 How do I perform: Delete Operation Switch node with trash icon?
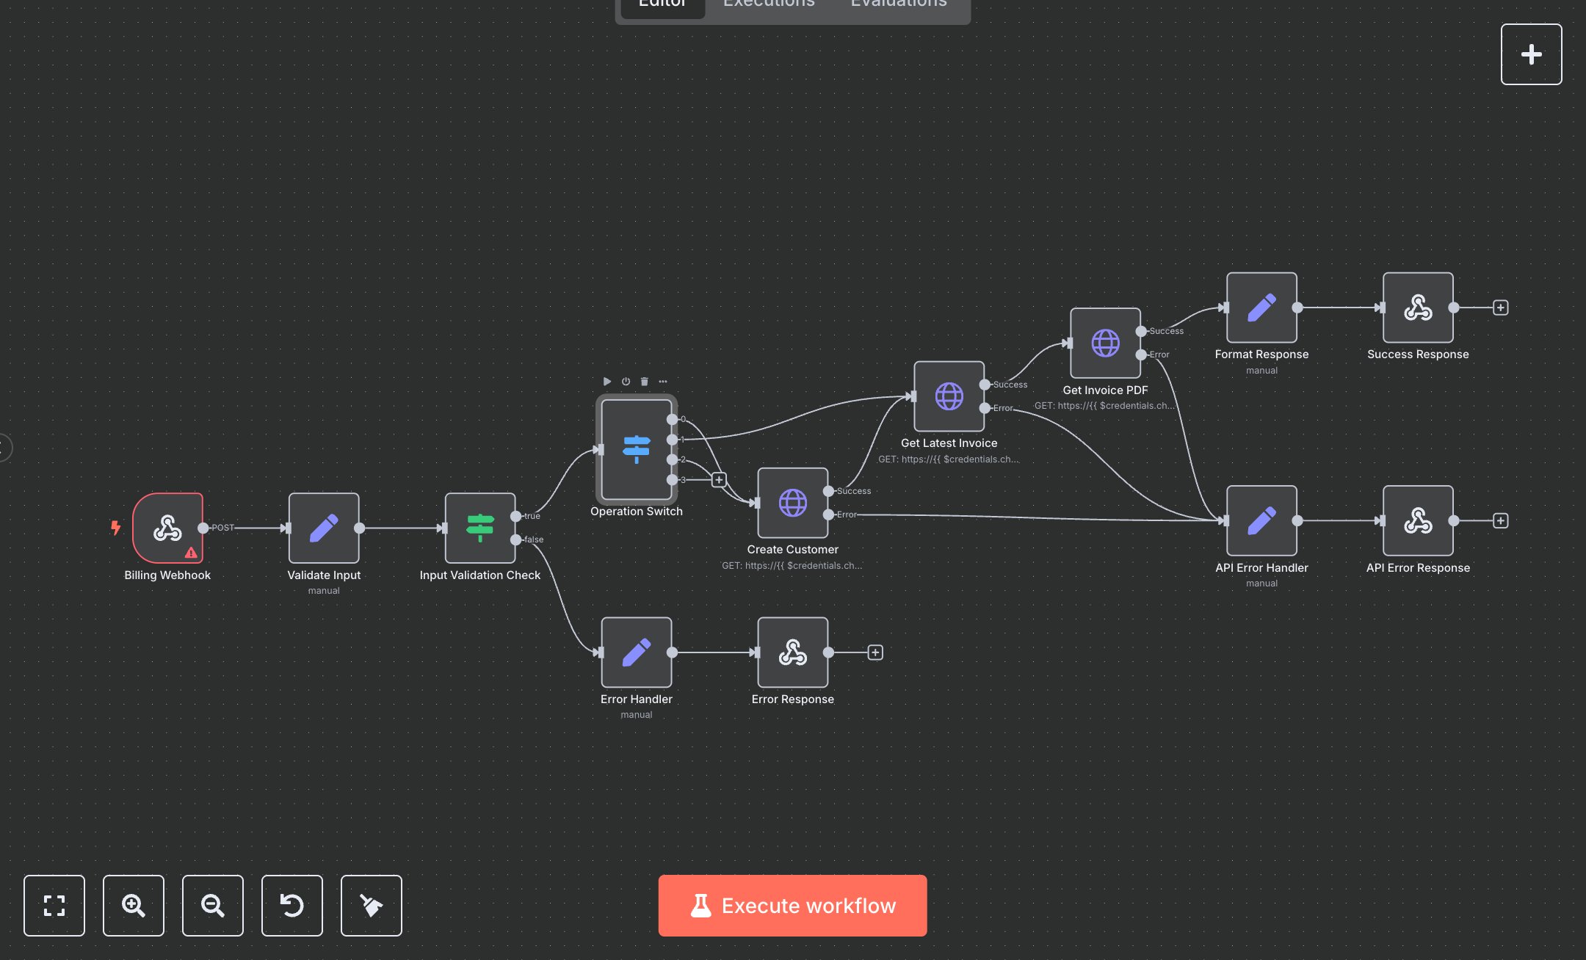click(x=645, y=382)
